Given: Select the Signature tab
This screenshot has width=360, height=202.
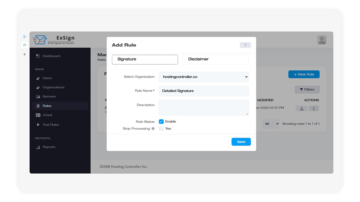Looking at the screenshot, I should (145, 59).
